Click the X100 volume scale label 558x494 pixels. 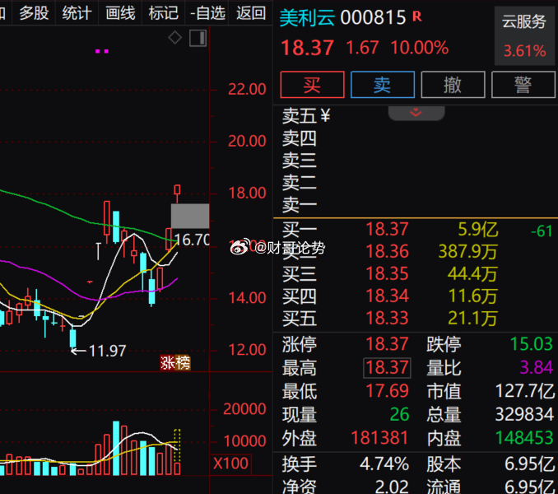click(230, 464)
